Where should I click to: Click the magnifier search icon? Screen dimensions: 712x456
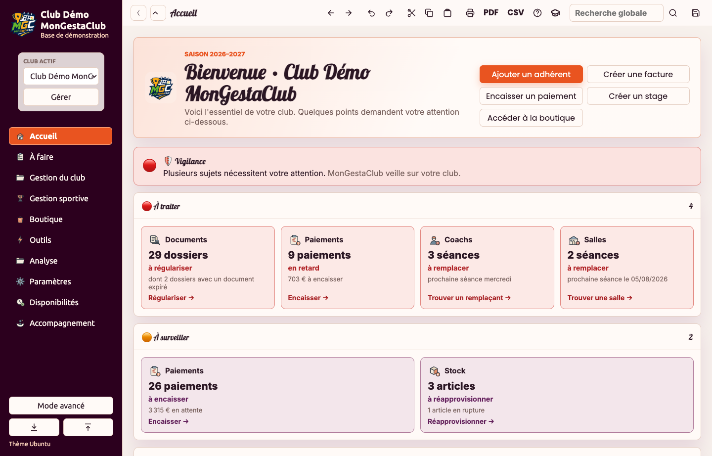[673, 13]
